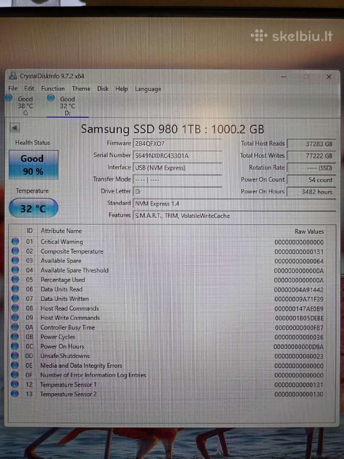Click the status dot for Temperature Sensor 2

point(15,394)
